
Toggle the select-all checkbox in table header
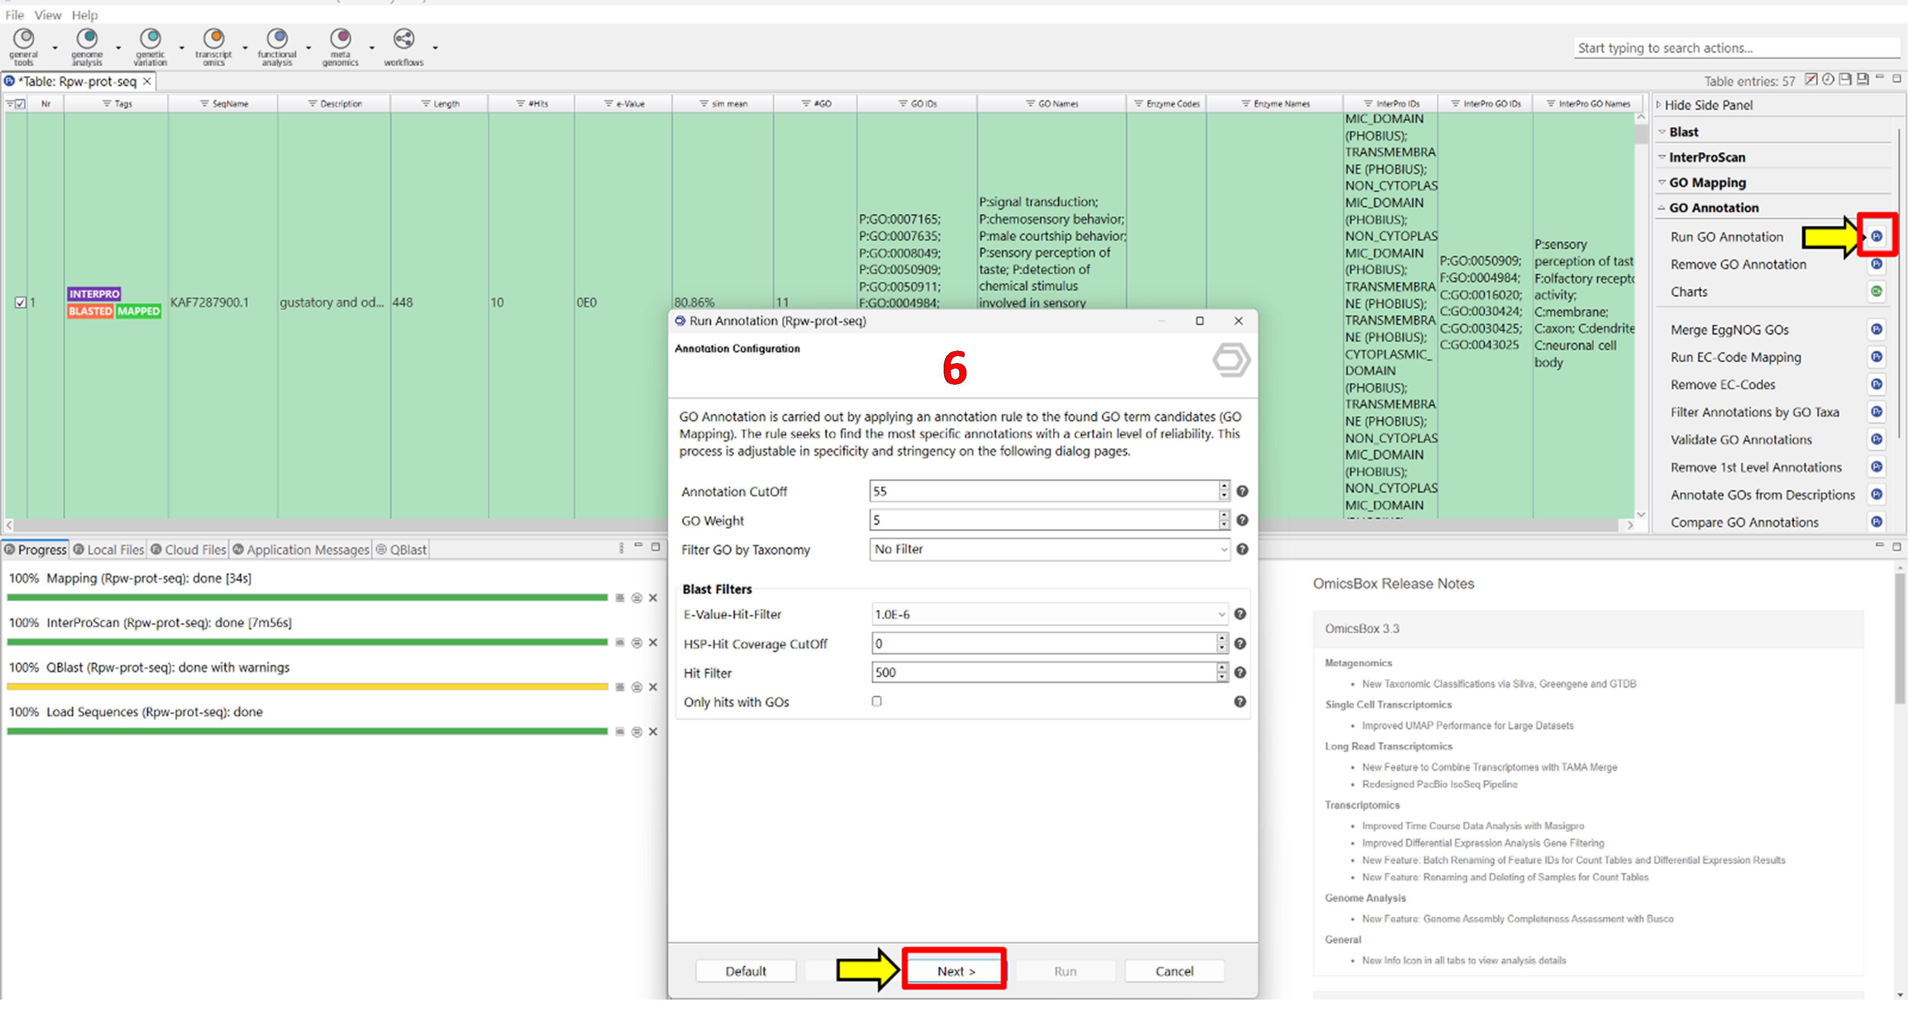(x=21, y=104)
